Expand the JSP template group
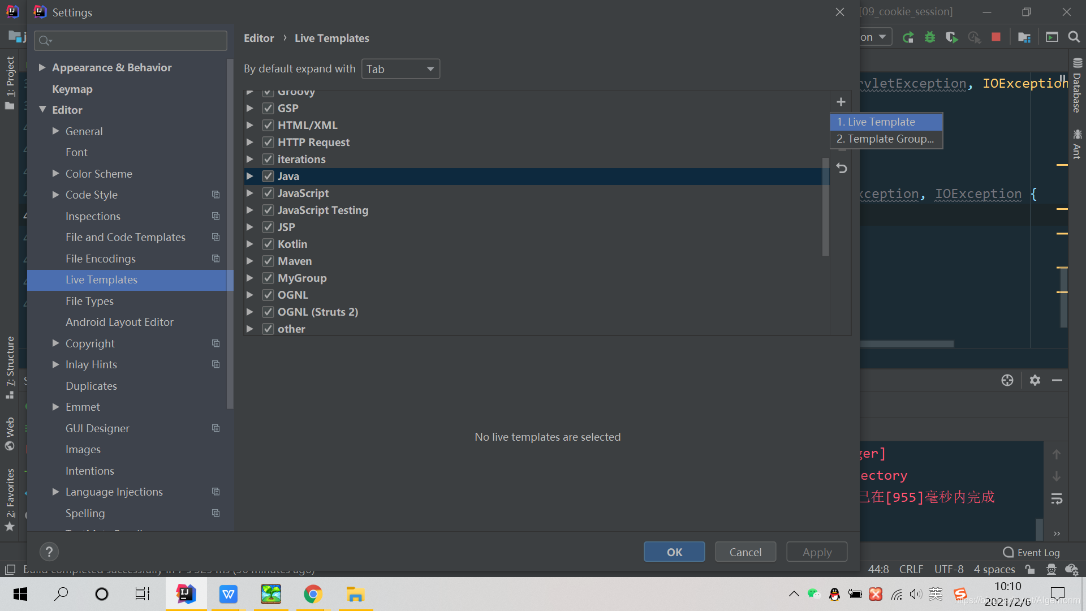This screenshot has width=1086, height=611. point(249,227)
